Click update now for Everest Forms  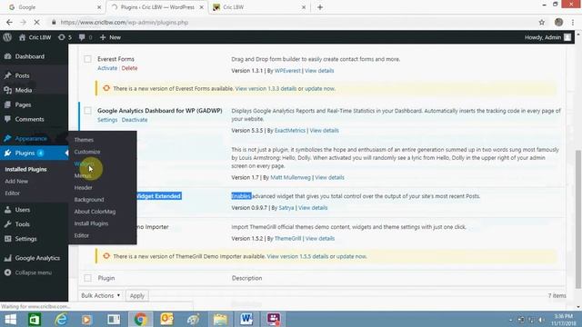click(x=319, y=89)
